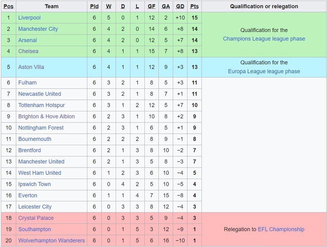The height and width of the screenshot is (247, 327).
Task: Open Brighton & Hove Albion link
Action: pyautogui.click(x=46, y=117)
